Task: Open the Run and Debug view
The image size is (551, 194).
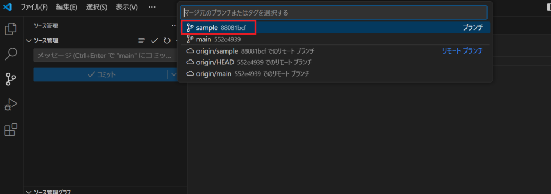Action: coord(11,105)
